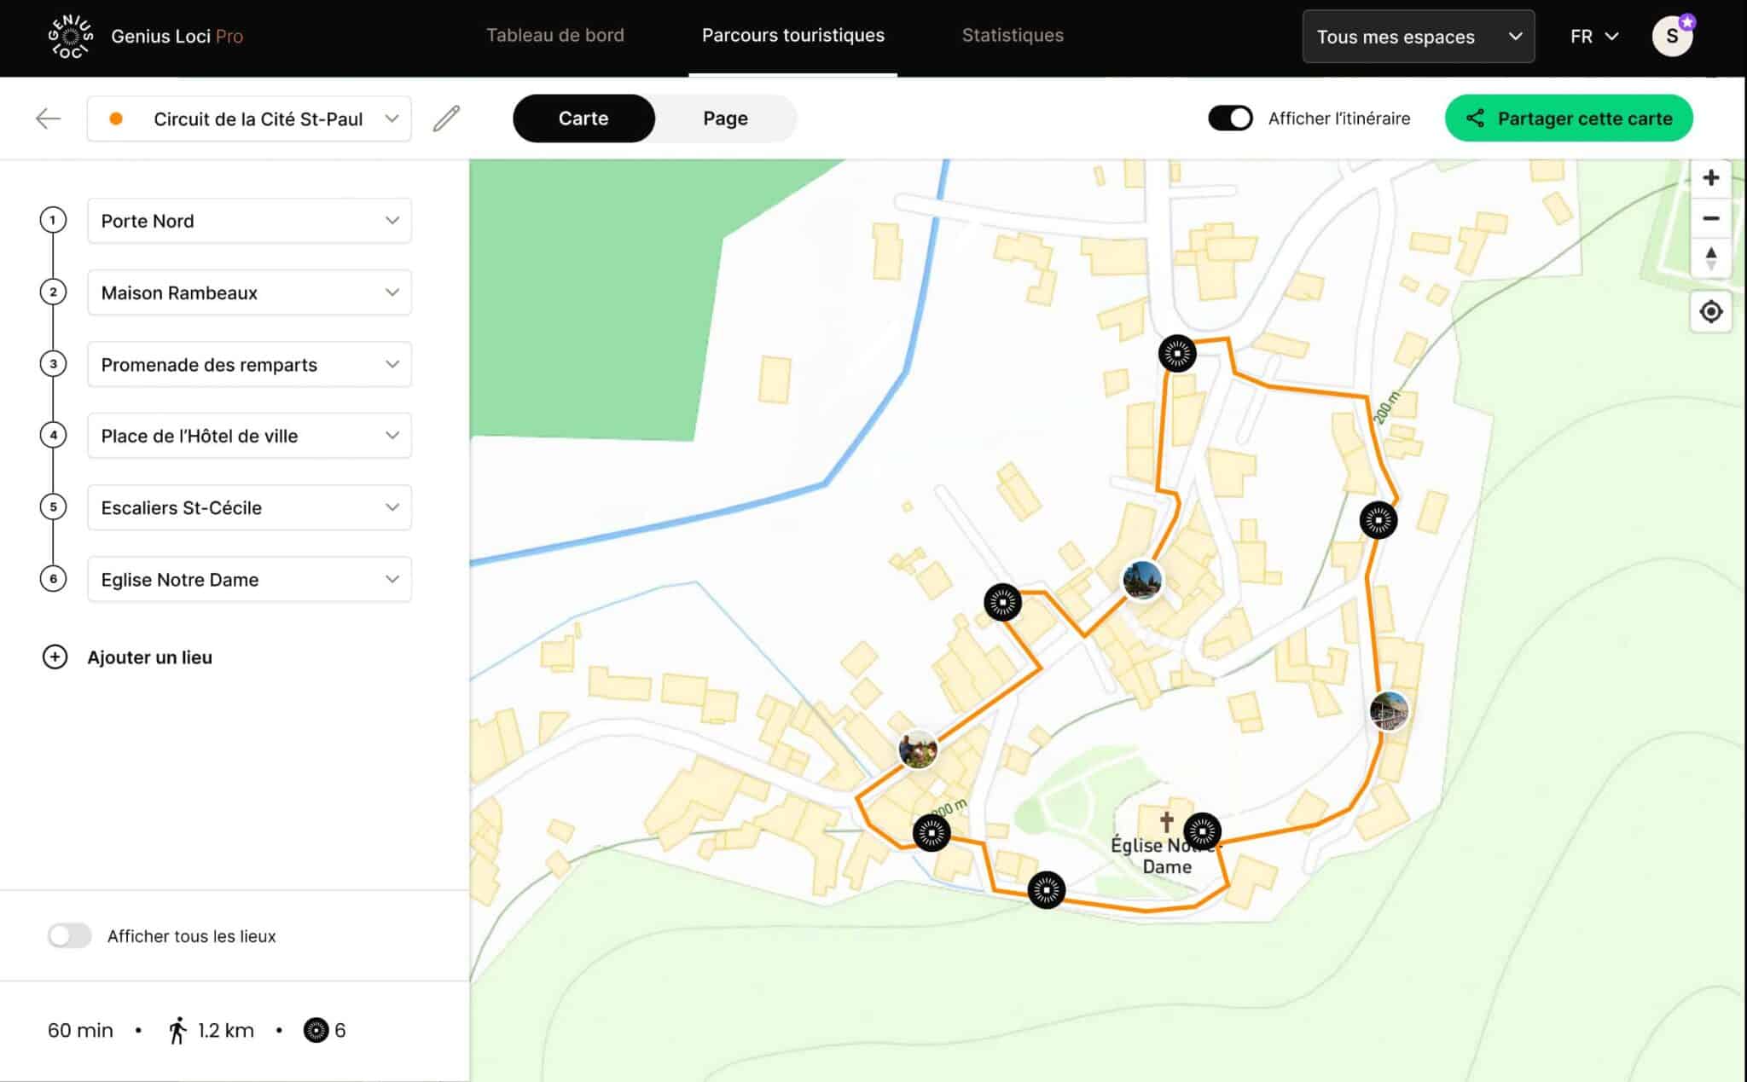
Task: Disable the Afficher l'itinéraire toggle
Action: pyautogui.click(x=1230, y=119)
